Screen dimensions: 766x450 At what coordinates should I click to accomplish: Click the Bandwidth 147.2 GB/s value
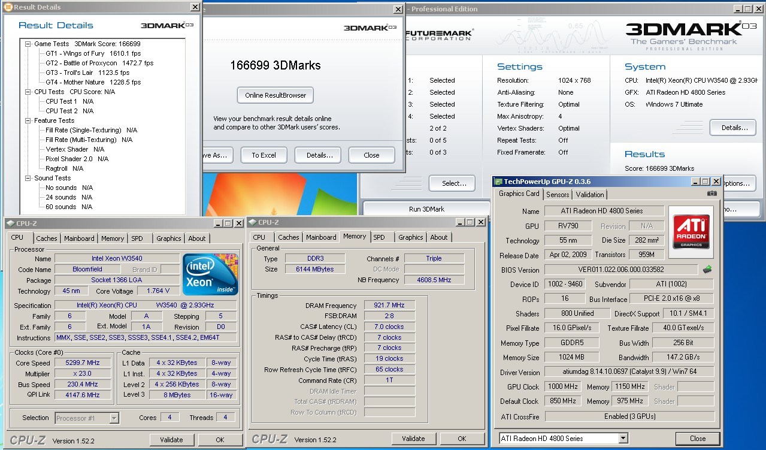[x=683, y=358]
